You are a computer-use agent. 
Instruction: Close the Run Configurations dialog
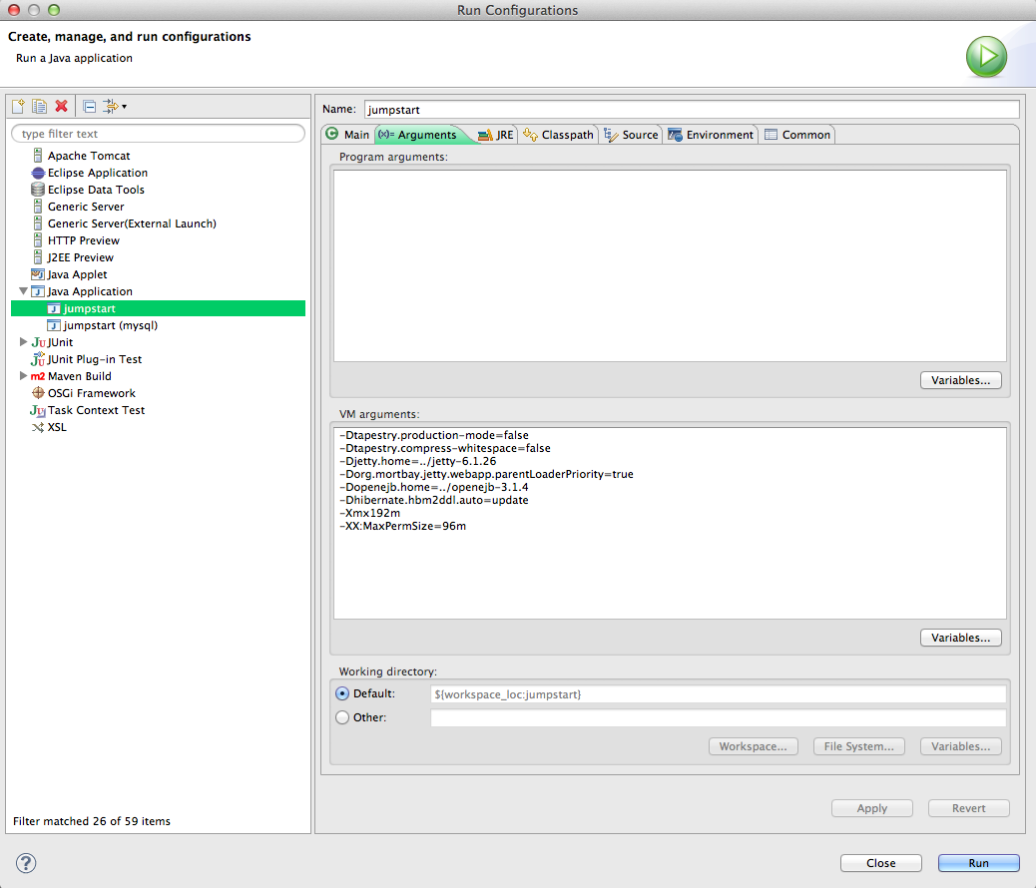coord(880,863)
